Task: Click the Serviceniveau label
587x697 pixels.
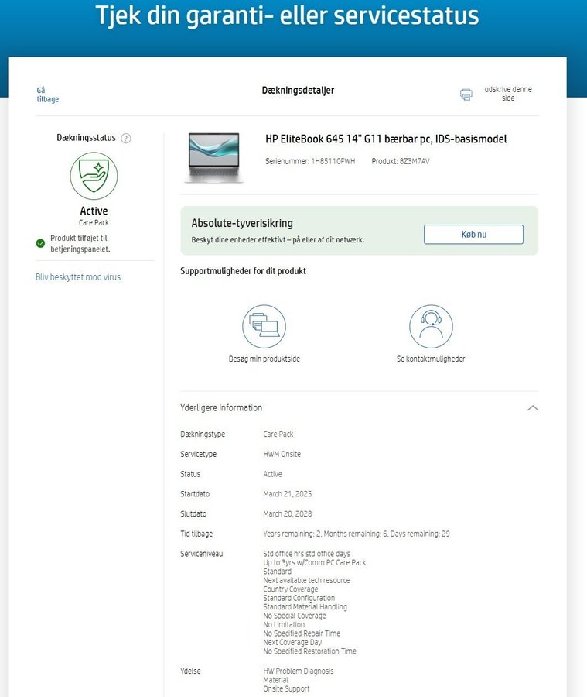Action: (202, 554)
